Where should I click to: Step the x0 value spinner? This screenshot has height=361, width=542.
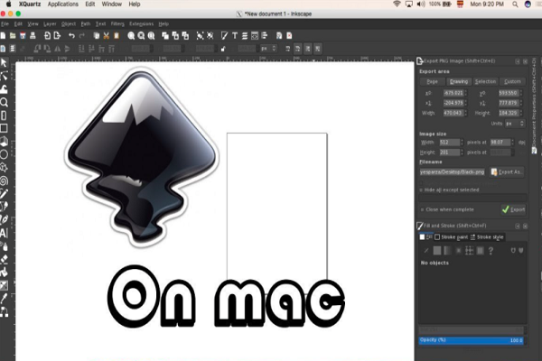tap(465, 93)
